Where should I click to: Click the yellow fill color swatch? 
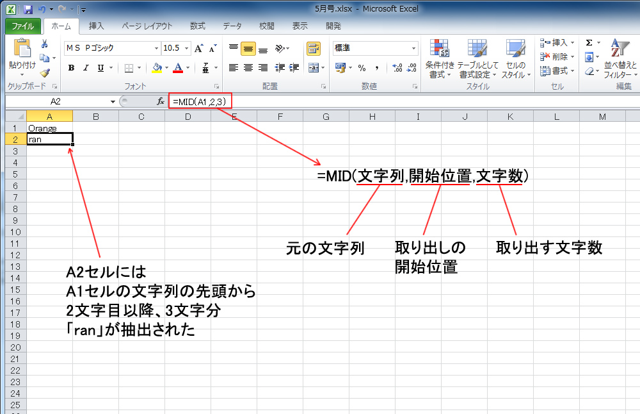[157, 68]
